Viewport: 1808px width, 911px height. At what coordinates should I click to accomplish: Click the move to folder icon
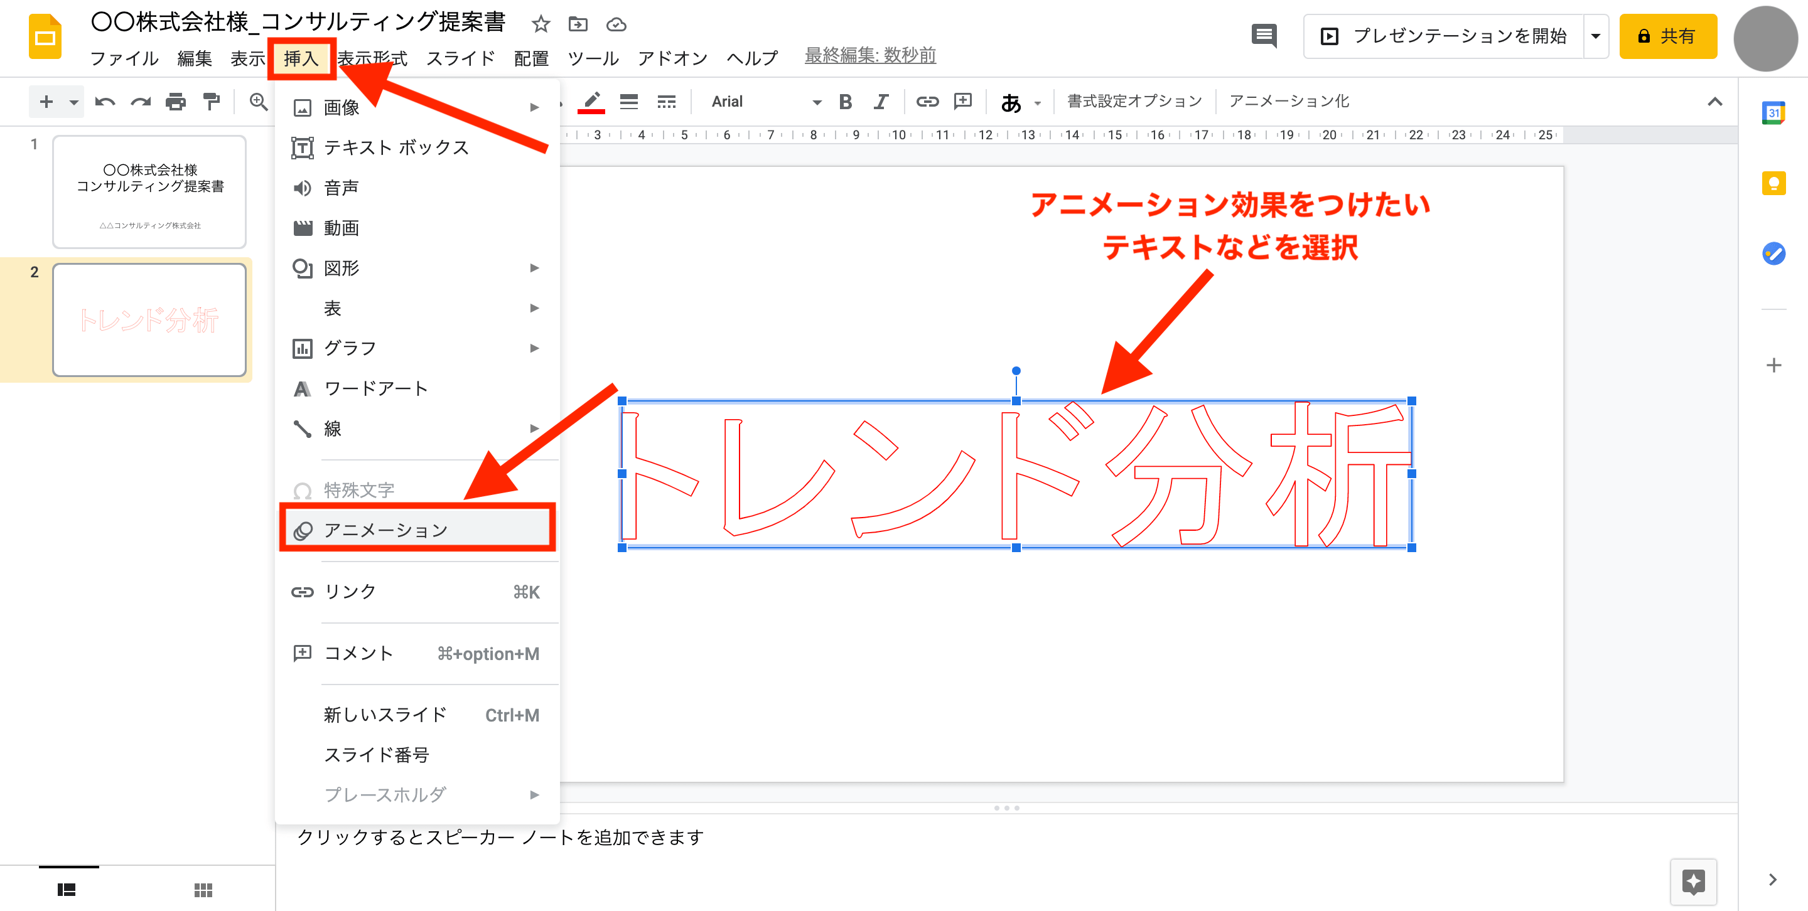[x=578, y=24]
